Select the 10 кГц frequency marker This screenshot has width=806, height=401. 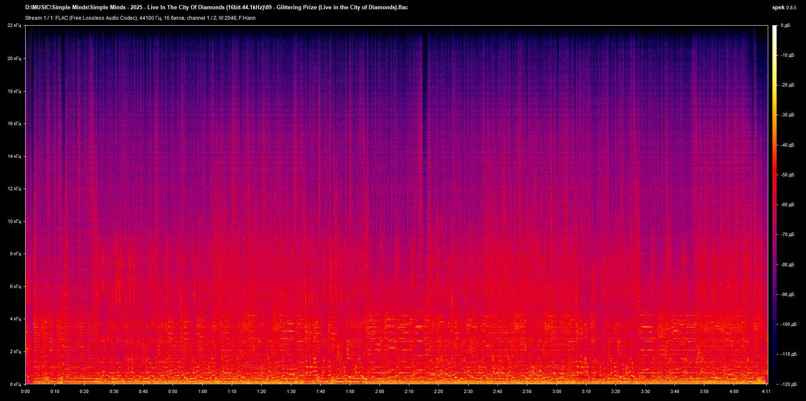coord(15,221)
